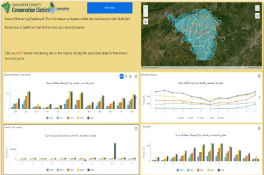
Task: Click the Lancaster water-drop logo
Action: pos(59,8)
